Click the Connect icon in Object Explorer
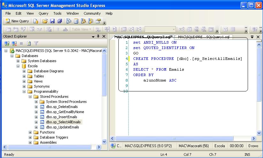This screenshot has width=263, height=158. coord(7,44)
